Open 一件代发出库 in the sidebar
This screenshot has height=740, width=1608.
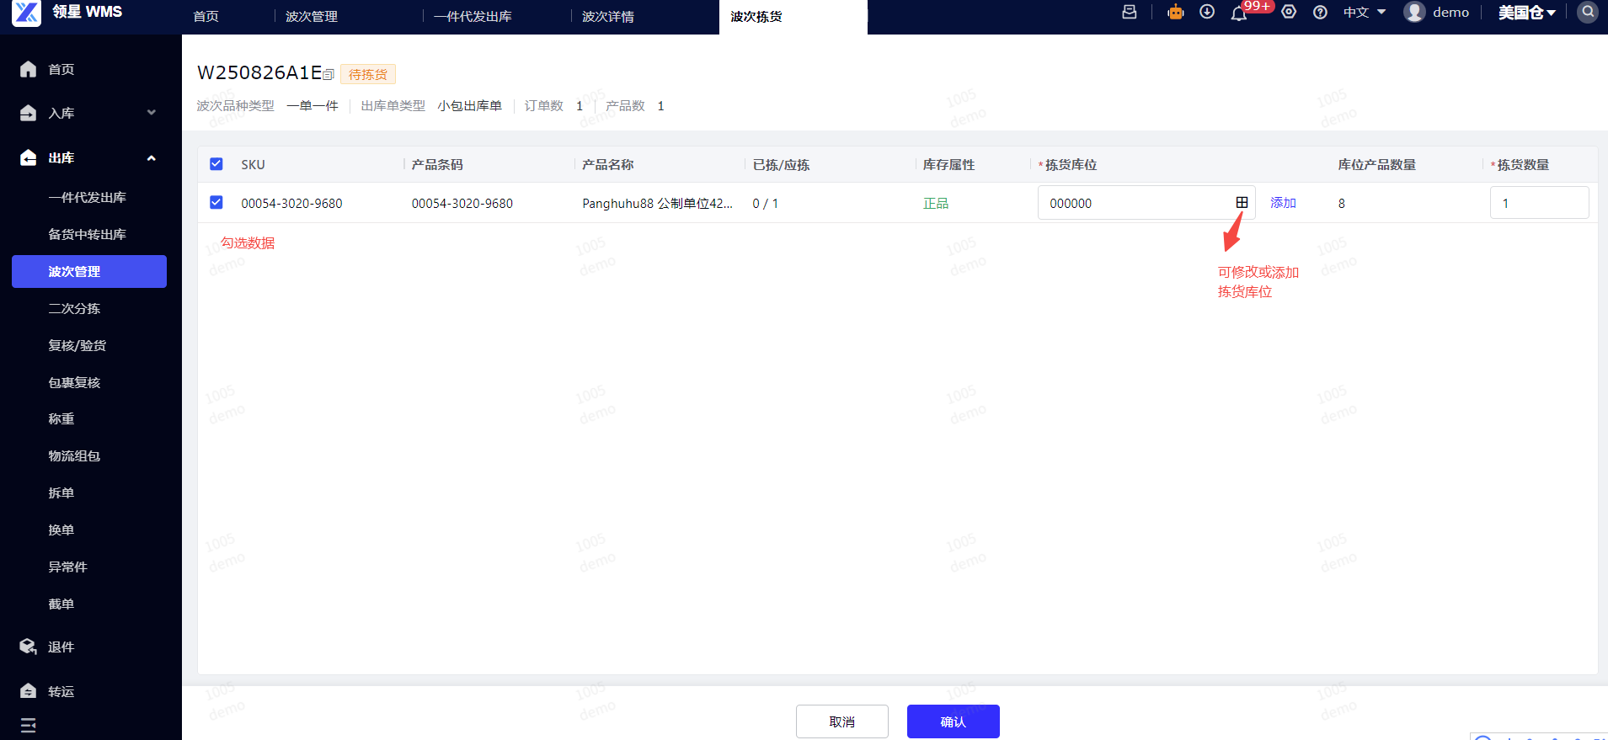(89, 197)
